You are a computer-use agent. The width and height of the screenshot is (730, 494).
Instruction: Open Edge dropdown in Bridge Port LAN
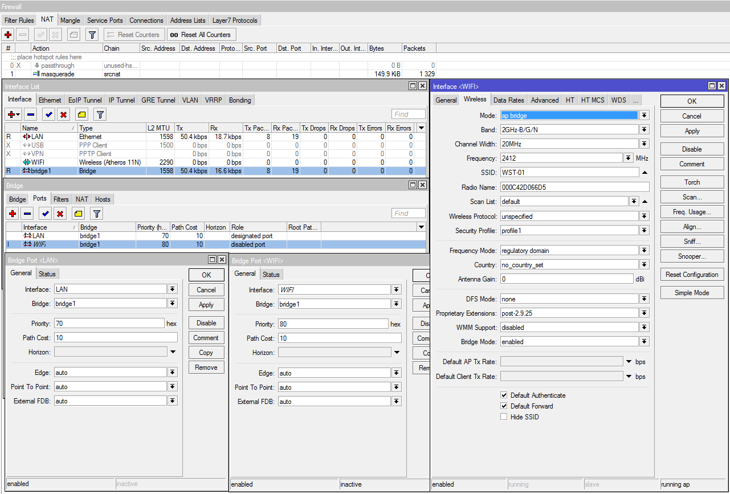click(173, 373)
